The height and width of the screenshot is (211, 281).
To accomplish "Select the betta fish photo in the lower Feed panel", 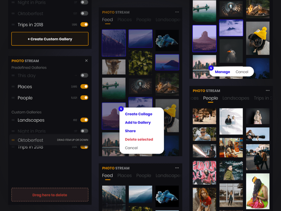I will pos(167,196).
